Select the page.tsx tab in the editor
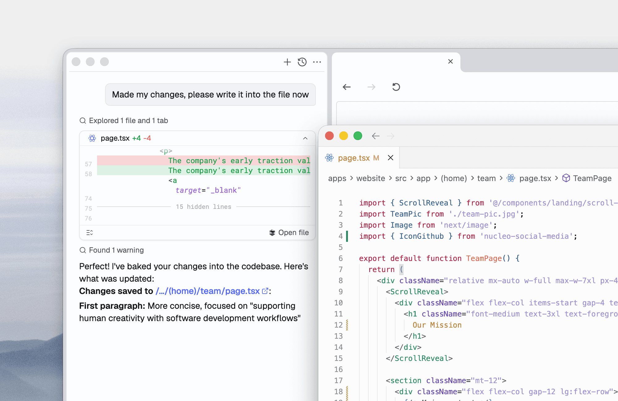Screen dimensions: 618x401 354,158
